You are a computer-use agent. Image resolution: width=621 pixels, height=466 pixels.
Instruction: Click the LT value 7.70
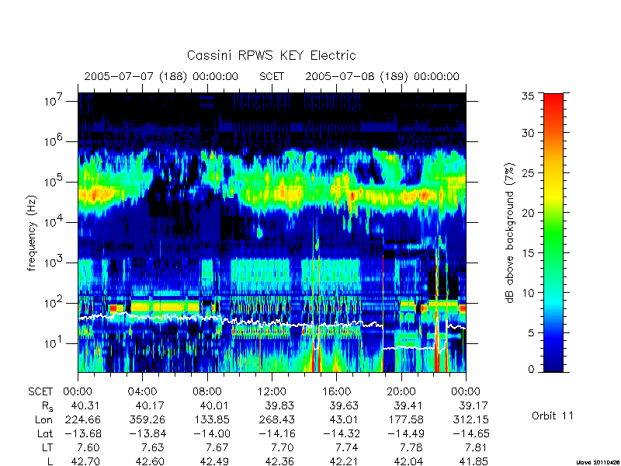point(283,447)
